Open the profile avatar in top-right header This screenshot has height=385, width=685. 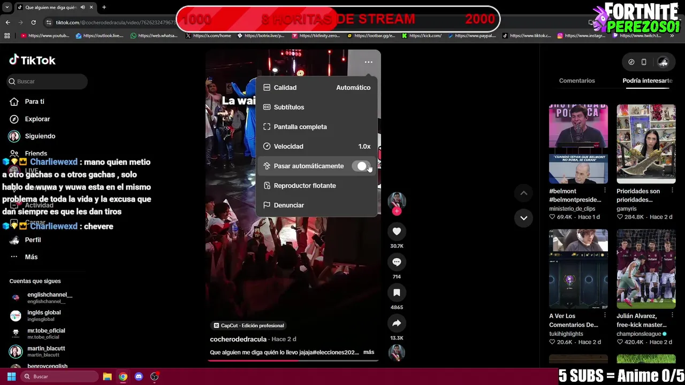coord(663,62)
